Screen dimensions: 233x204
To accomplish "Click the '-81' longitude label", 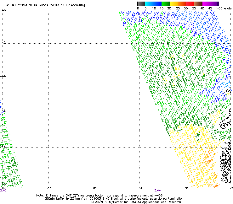I will click(x=139, y=188).
